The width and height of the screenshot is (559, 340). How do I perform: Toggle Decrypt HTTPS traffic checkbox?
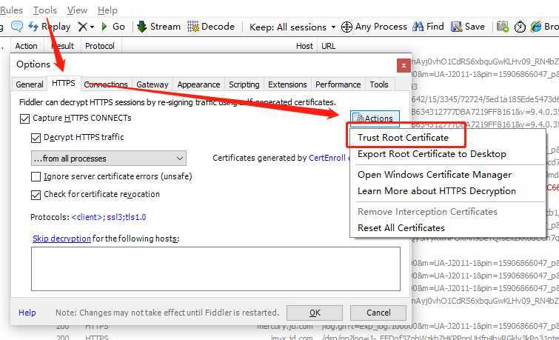(36, 138)
